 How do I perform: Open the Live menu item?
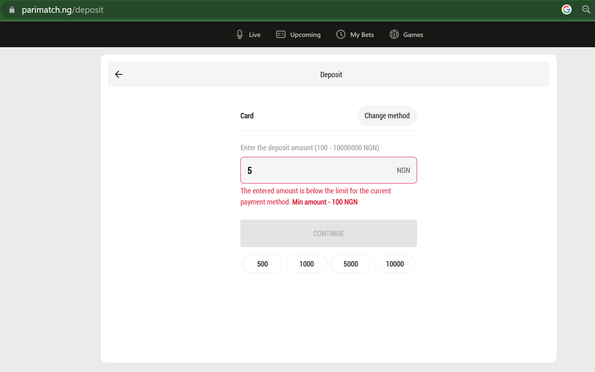pyautogui.click(x=249, y=34)
